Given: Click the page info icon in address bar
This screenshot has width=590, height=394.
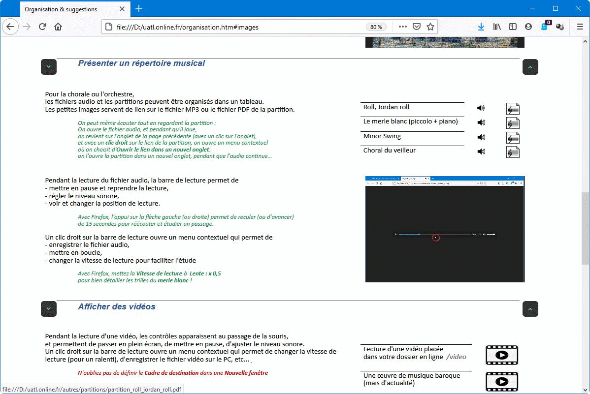Looking at the screenshot, I should coord(109,27).
